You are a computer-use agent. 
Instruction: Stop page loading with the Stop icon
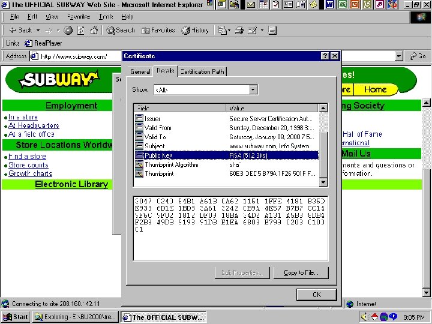(68, 31)
